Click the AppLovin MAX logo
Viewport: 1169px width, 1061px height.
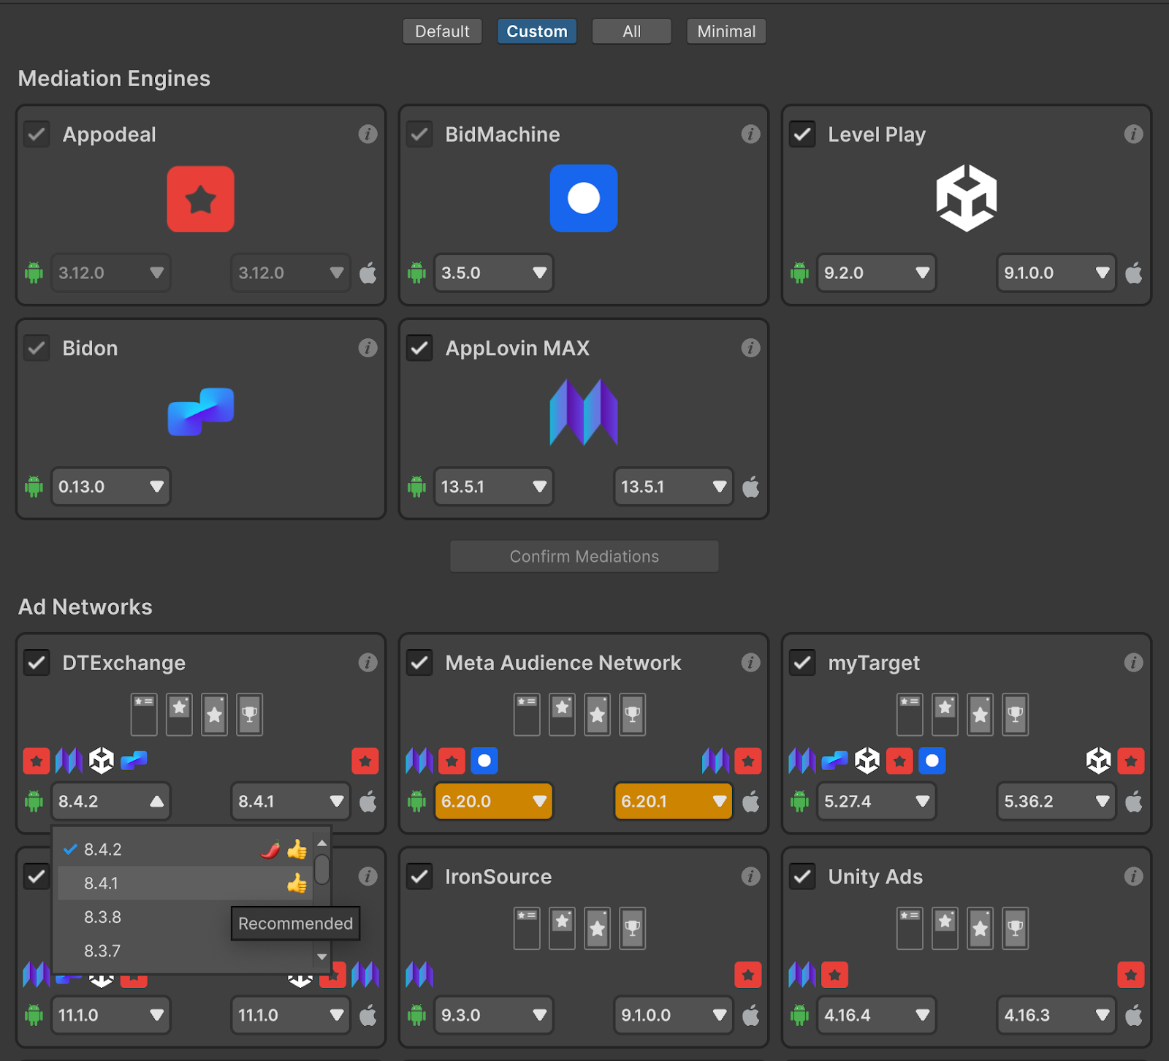583,412
